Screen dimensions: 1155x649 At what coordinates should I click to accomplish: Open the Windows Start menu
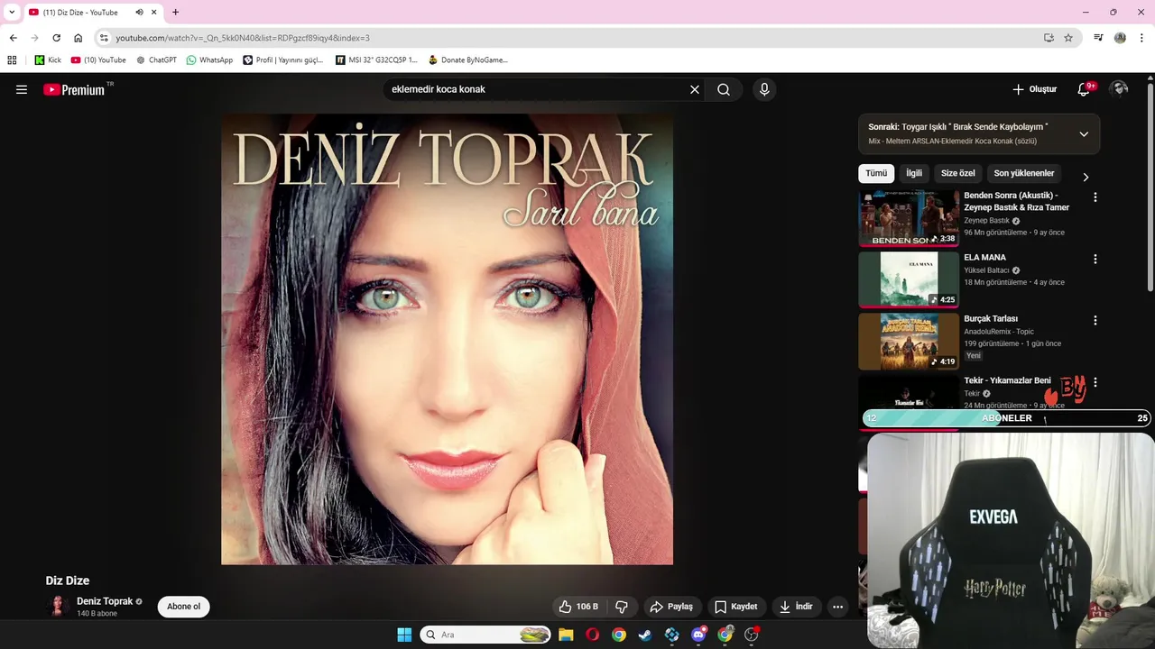[404, 635]
